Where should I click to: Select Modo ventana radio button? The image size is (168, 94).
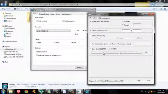tap(37, 21)
